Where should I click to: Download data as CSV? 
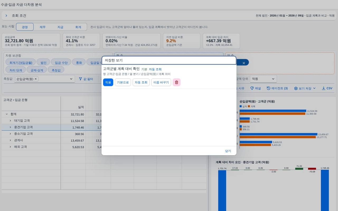(327, 88)
